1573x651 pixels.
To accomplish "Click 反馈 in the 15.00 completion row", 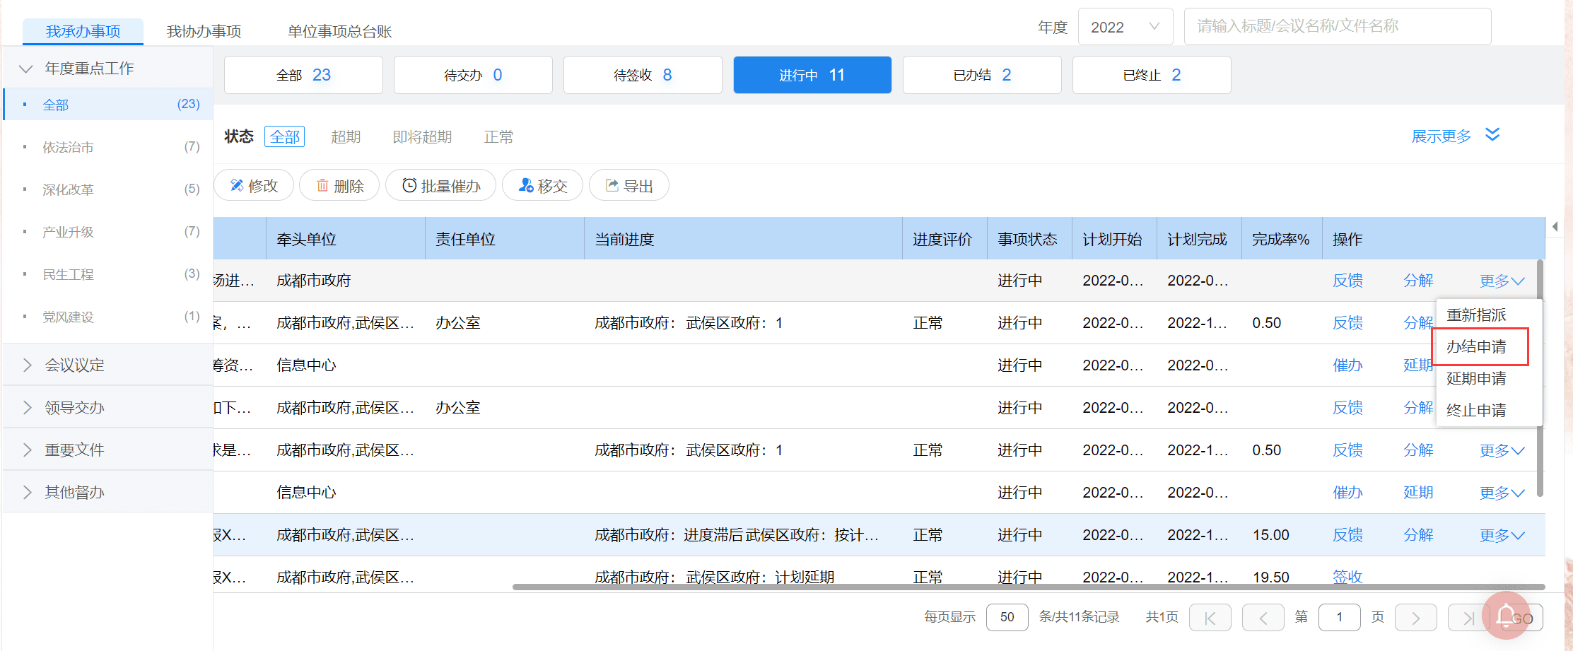I will 1347,535.
